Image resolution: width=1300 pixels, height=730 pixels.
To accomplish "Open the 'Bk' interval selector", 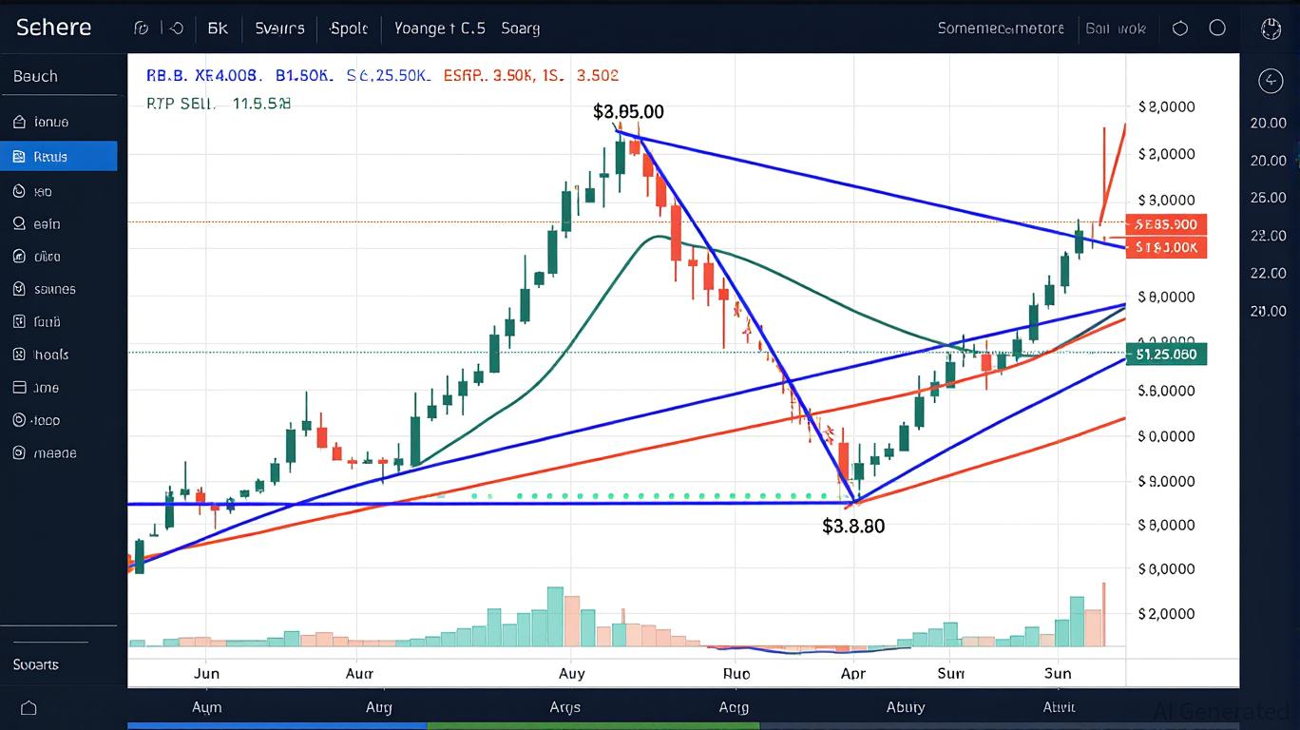I will [x=218, y=29].
